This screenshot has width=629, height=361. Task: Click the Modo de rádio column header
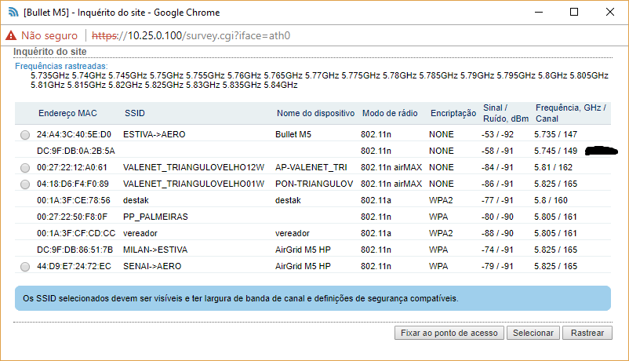390,114
